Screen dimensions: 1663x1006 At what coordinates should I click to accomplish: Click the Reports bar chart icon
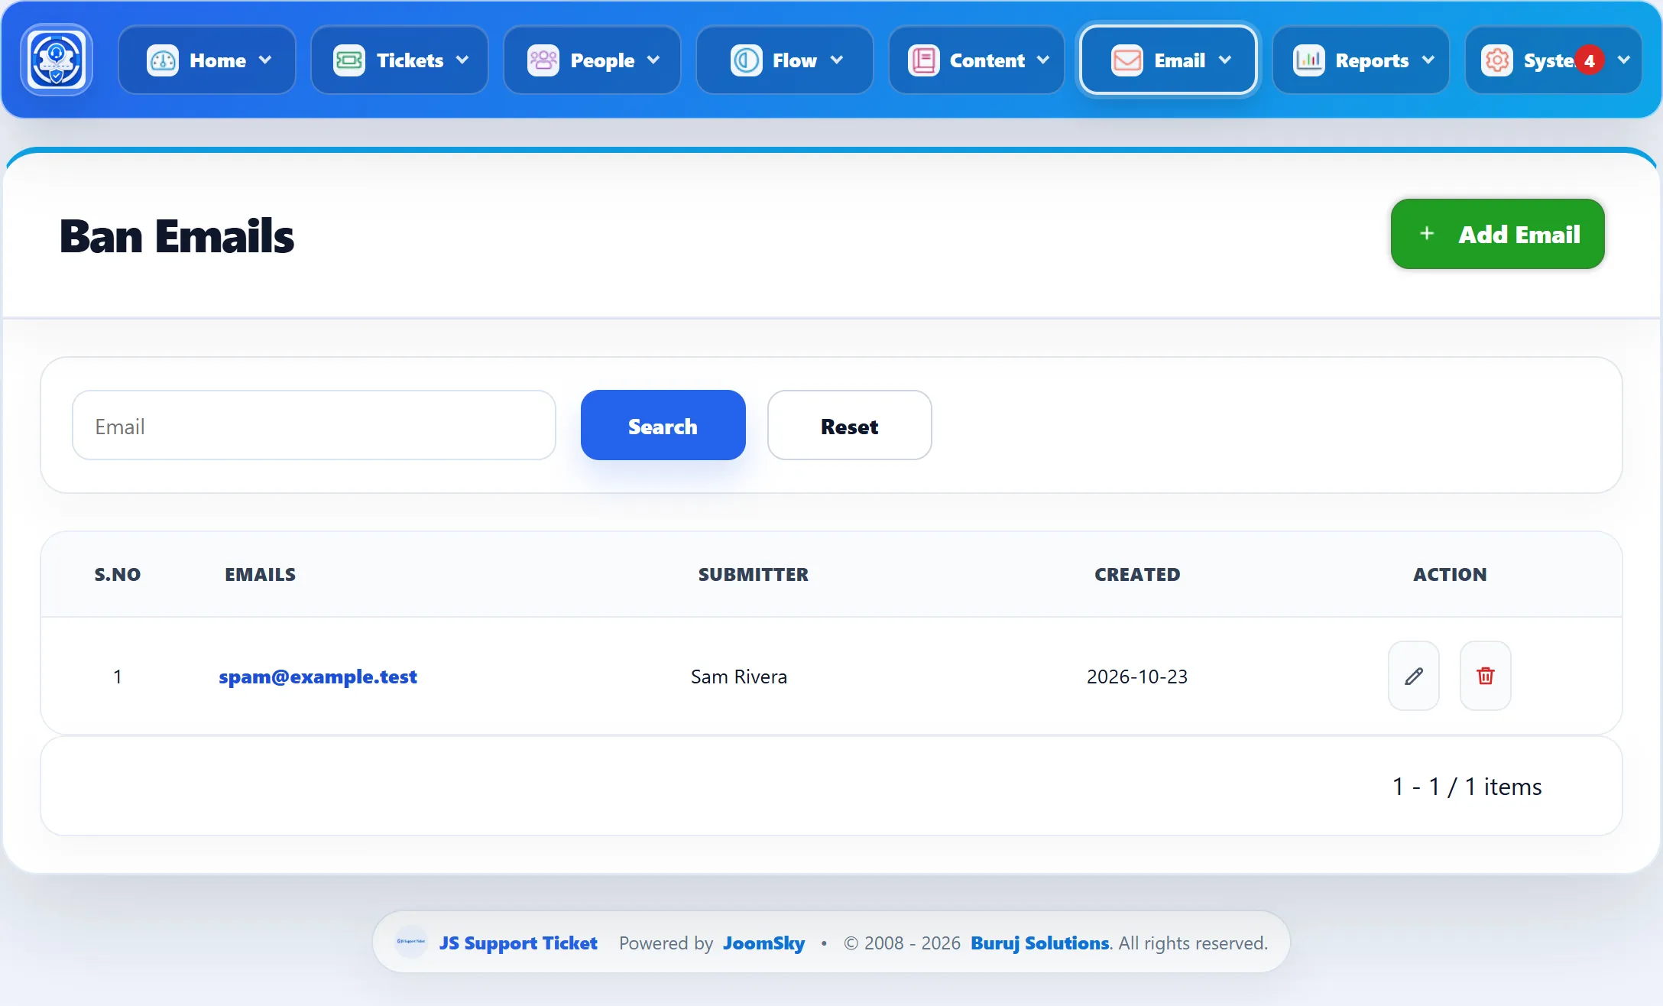tap(1308, 60)
